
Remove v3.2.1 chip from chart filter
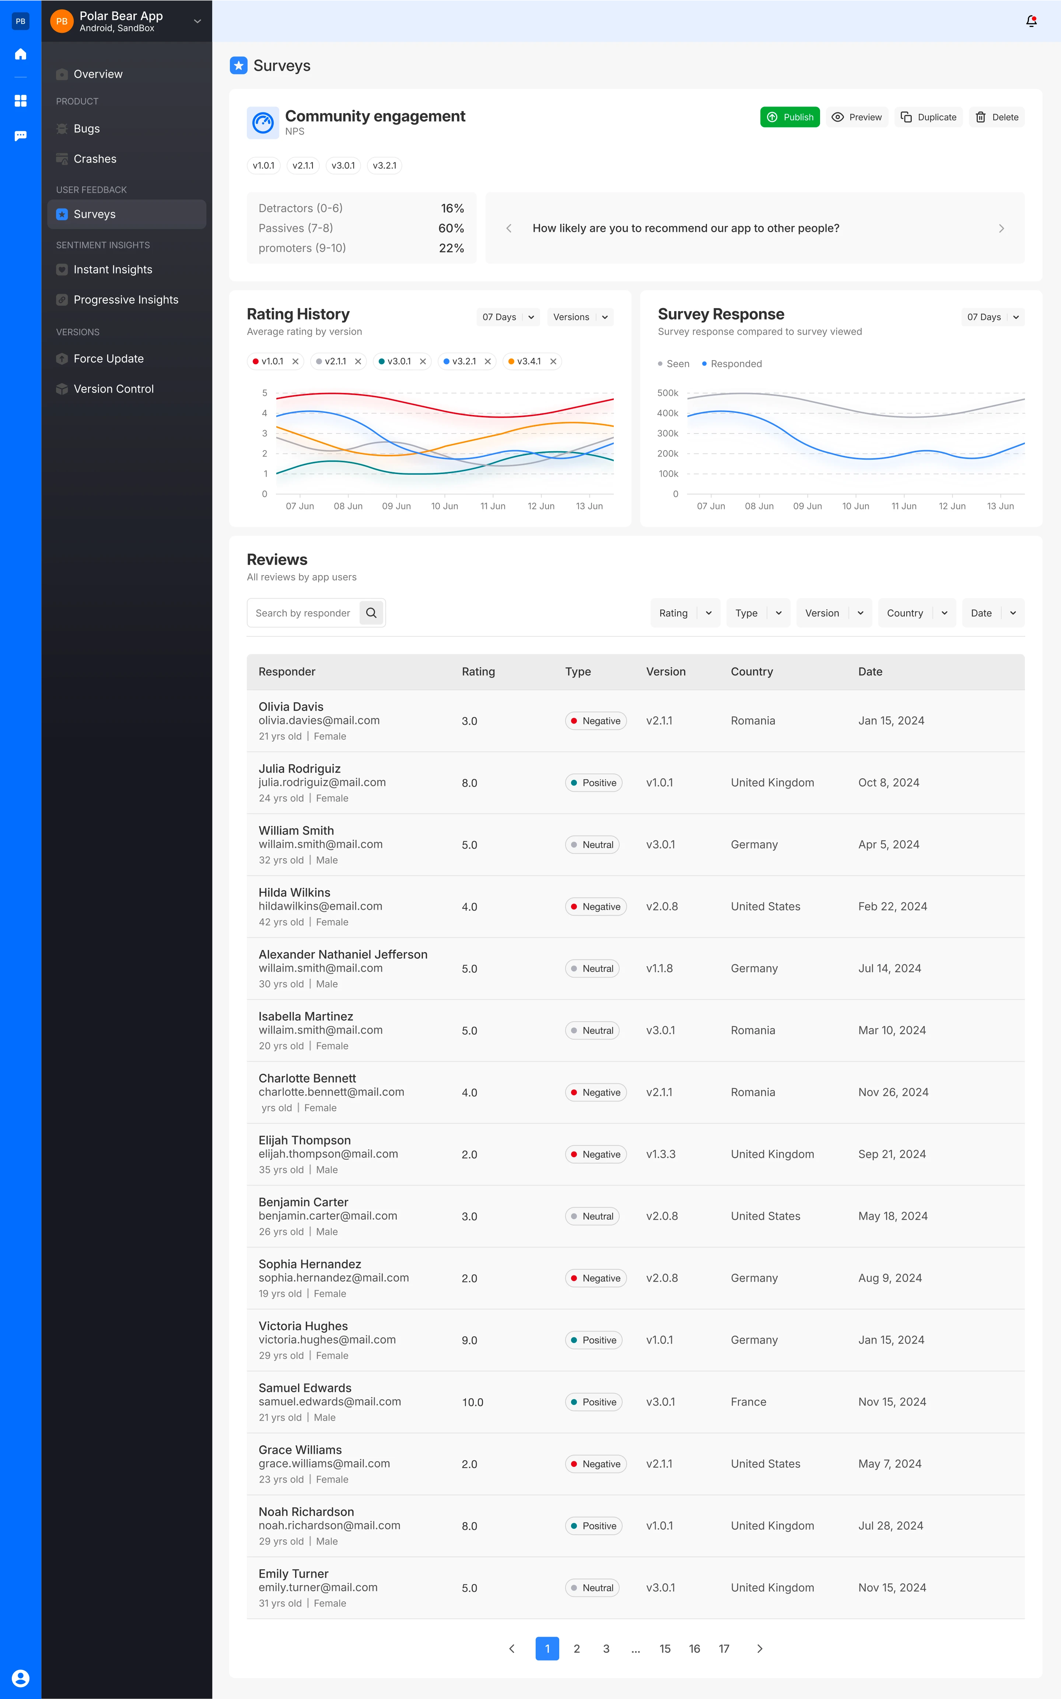pyautogui.click(x=488, y=362)
